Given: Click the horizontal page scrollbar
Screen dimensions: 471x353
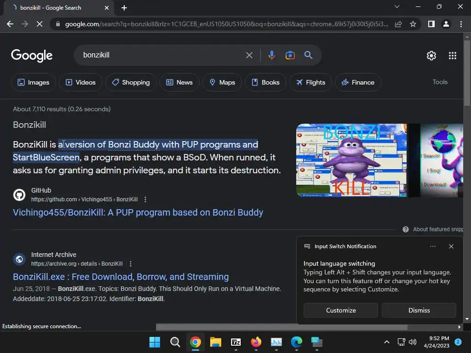Looking at the screenshot, I should click(x=281, y=327).
